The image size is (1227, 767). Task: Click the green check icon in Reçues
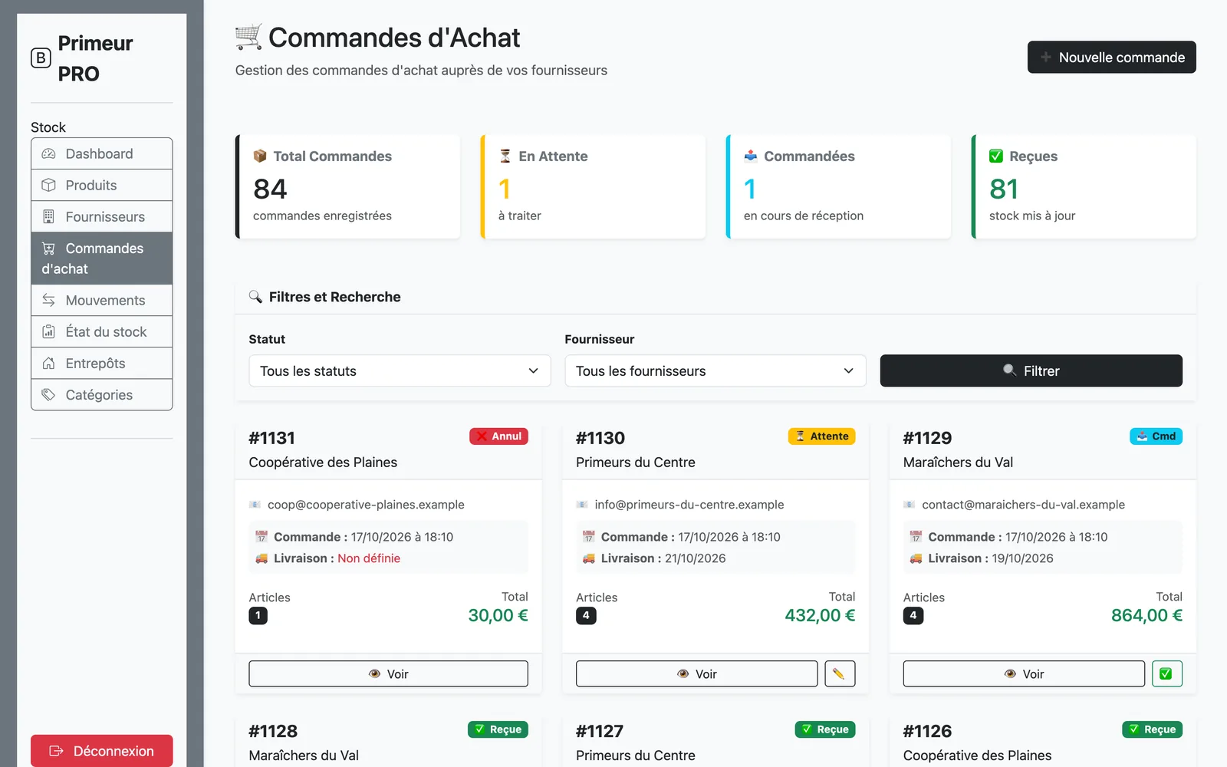[996, 156]
